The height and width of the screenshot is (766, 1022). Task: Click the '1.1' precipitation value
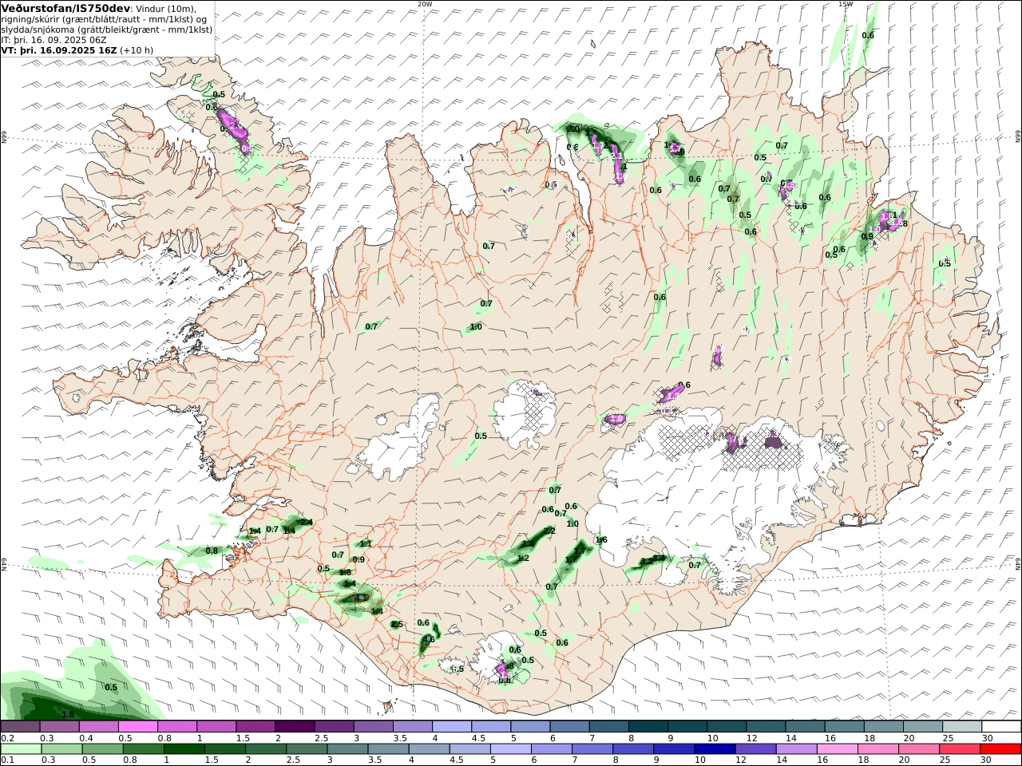(x=366, y=543)
